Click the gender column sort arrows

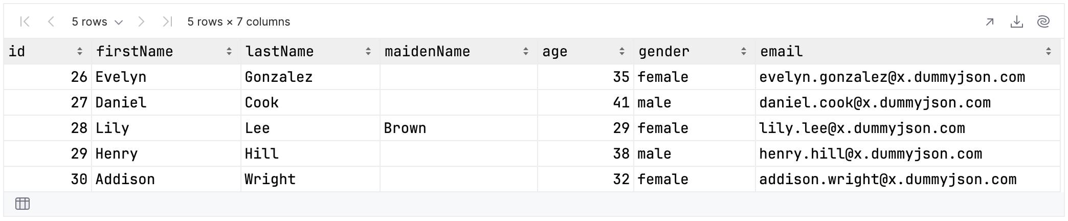pyautogui.click(x=744, y=51)
